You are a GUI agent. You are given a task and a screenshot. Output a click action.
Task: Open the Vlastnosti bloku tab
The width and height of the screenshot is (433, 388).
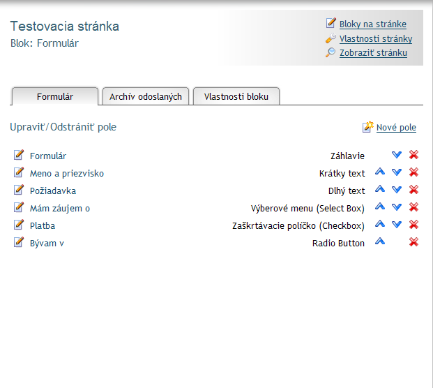236,96
